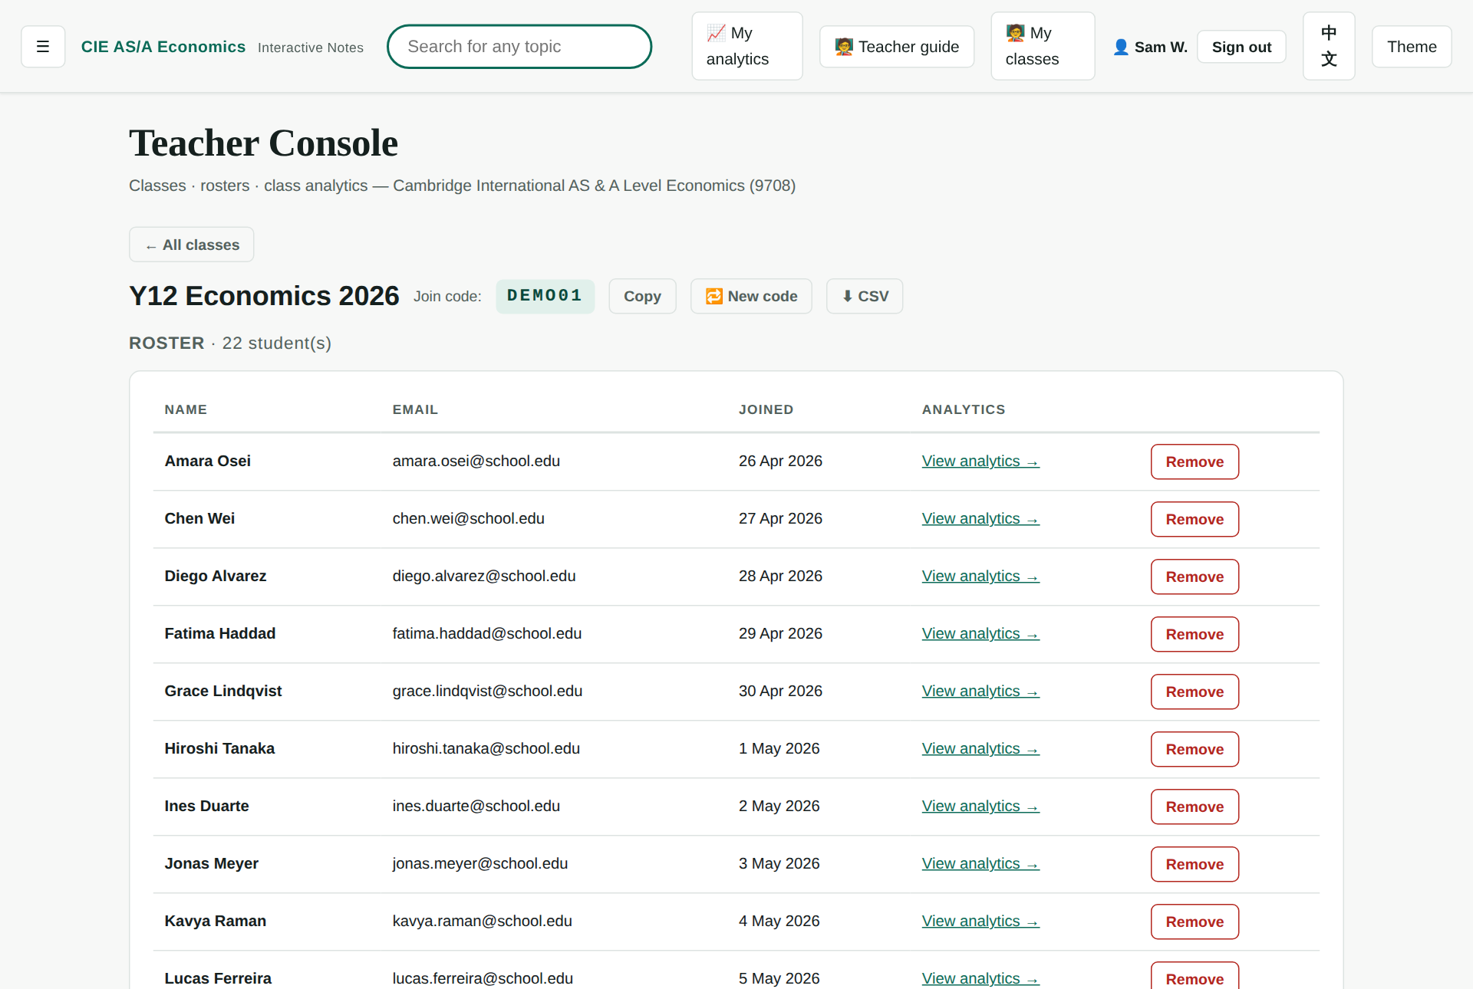Select email hiroshi.tanaka@school.edu
Screen dimensions: 1473x989
click(x=486, y=748)
